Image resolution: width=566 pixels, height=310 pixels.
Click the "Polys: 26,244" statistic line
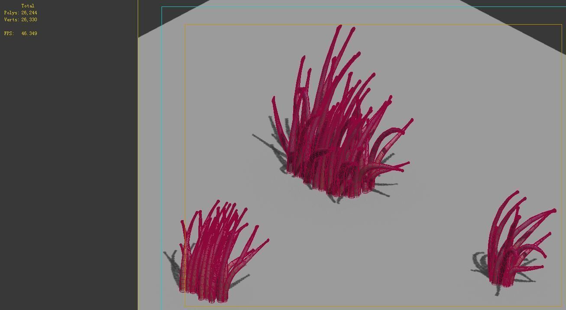pos(21,13)
